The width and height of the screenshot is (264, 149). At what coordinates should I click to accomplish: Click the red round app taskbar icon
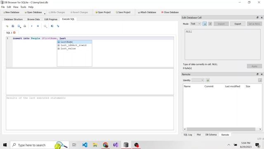pos(137,145)
